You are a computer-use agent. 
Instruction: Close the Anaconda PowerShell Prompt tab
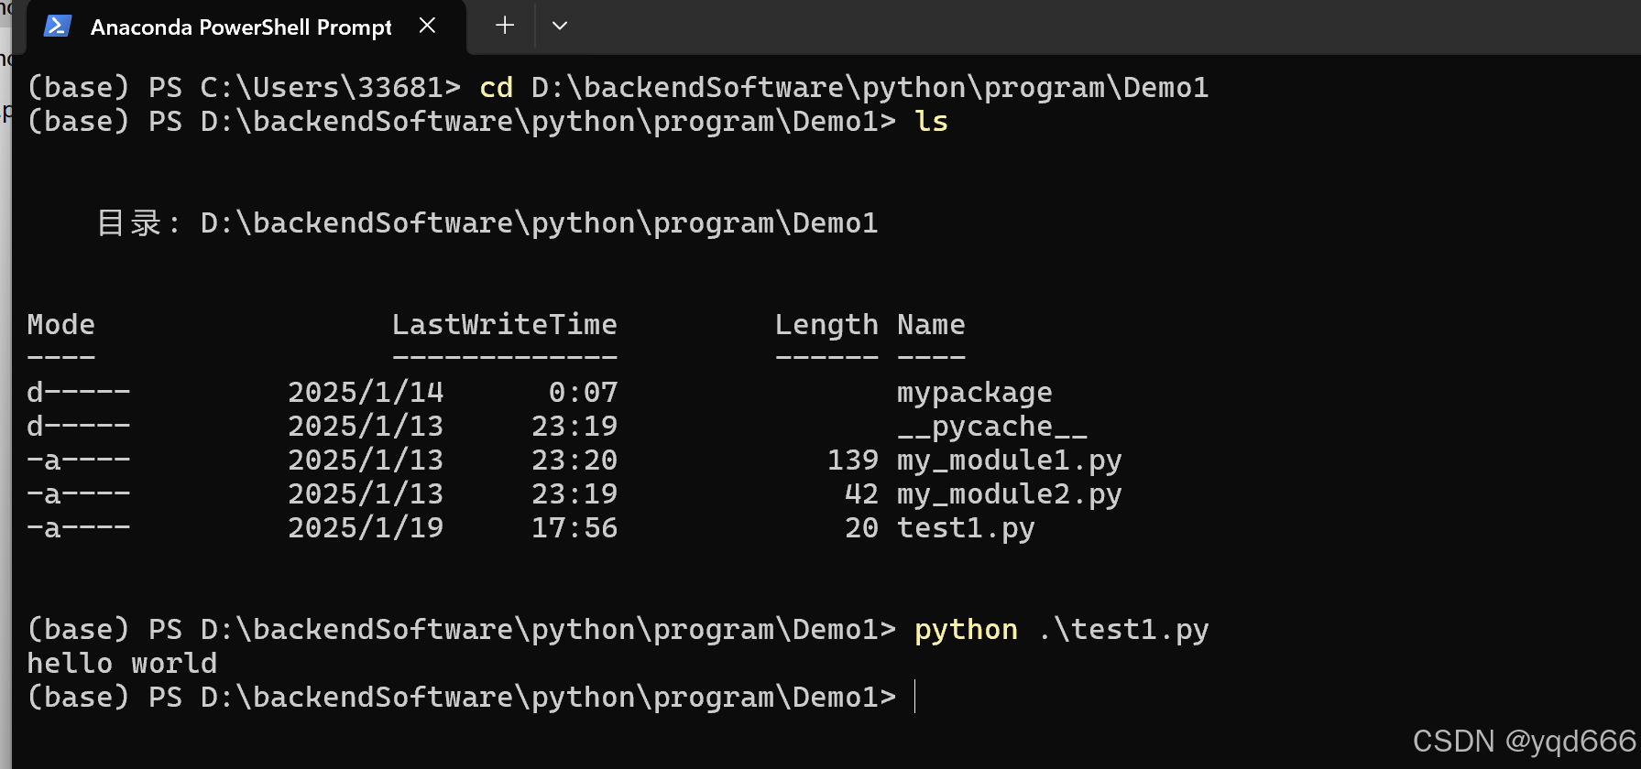[x=427, y=26]
